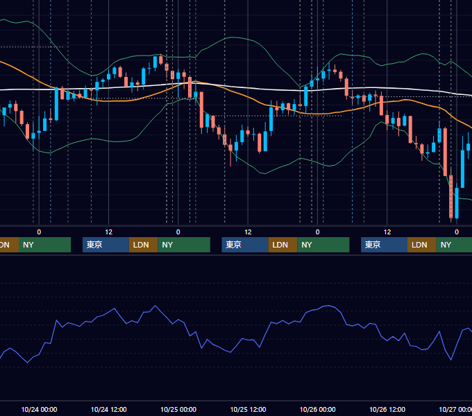
Task: Click hour label 12 above 10/26 12:00
Action: 387,232
